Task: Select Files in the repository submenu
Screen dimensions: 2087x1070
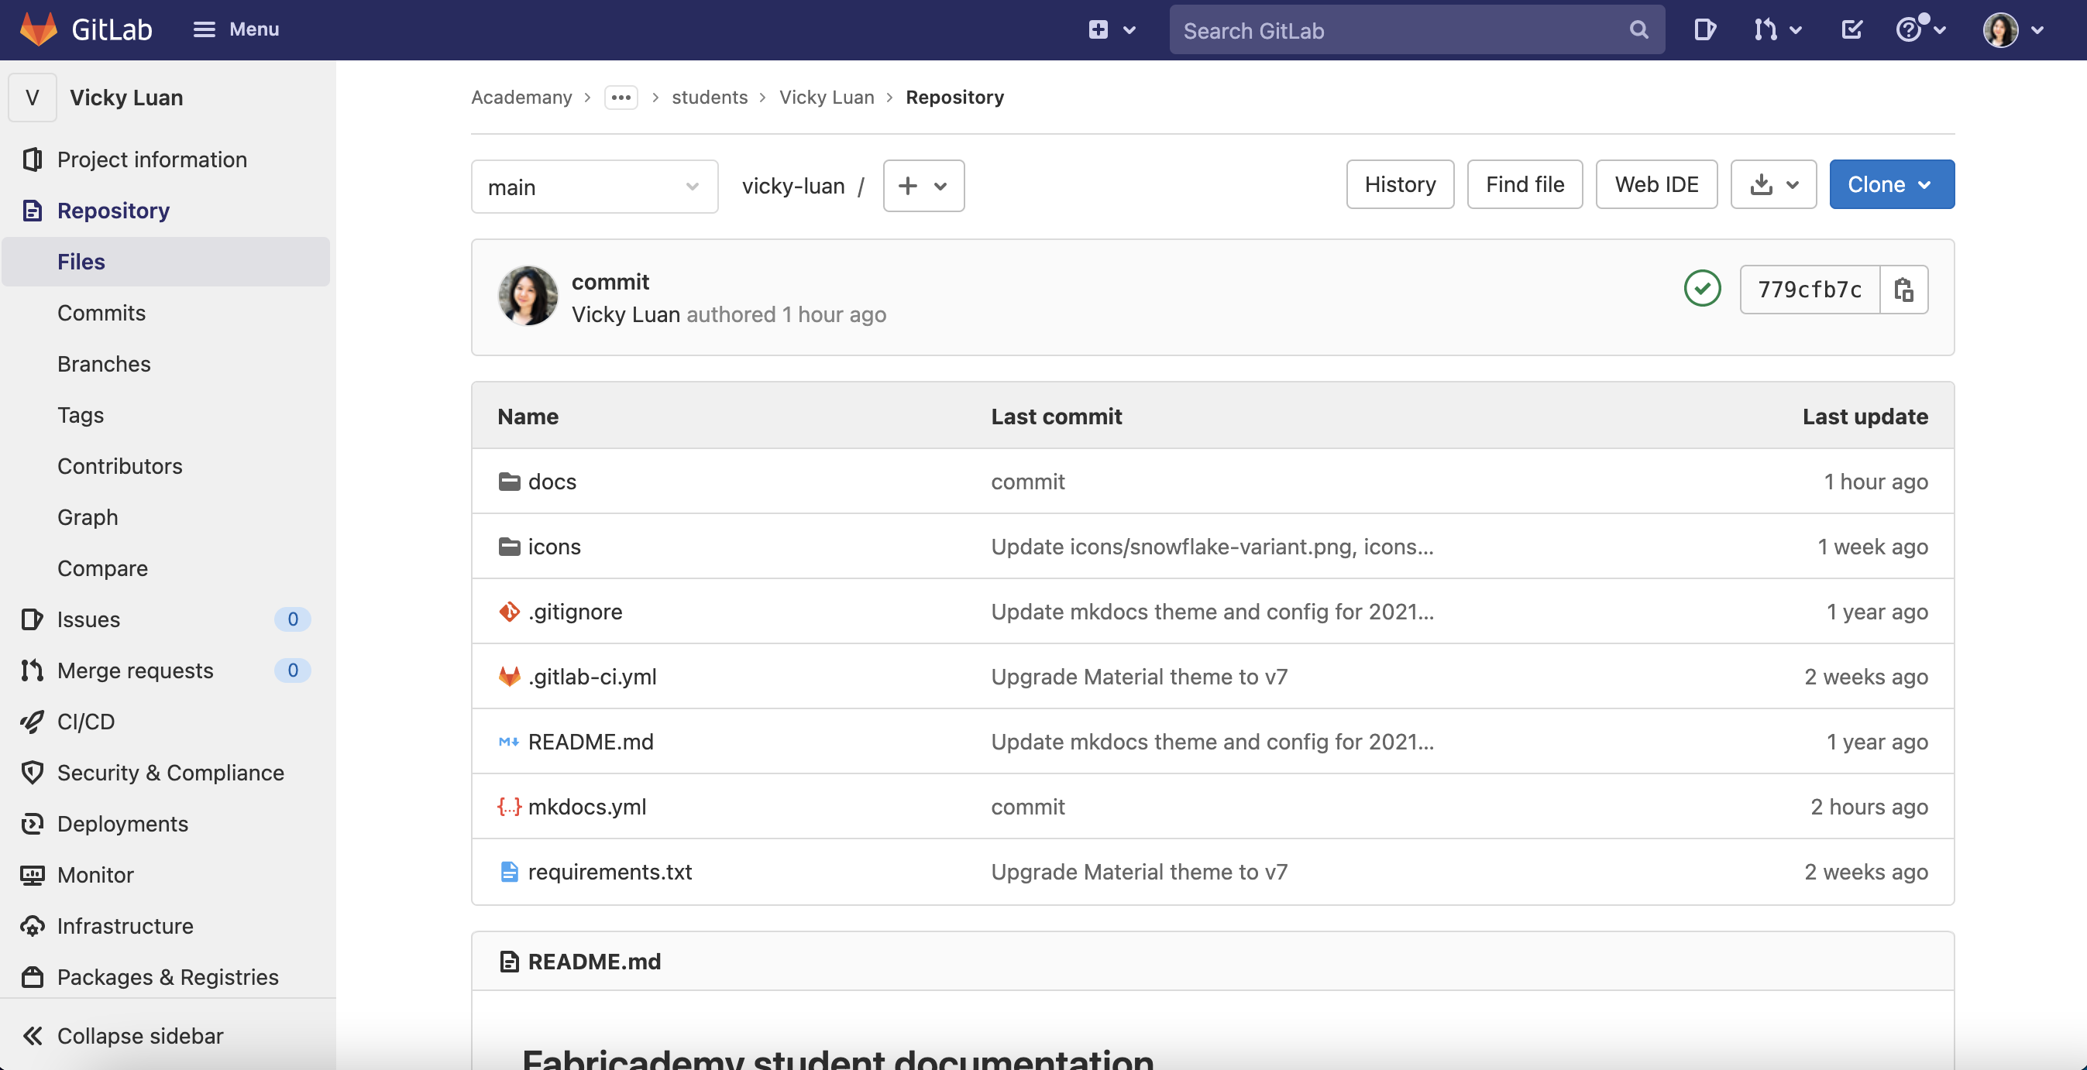Action: [x=165, y=262]
